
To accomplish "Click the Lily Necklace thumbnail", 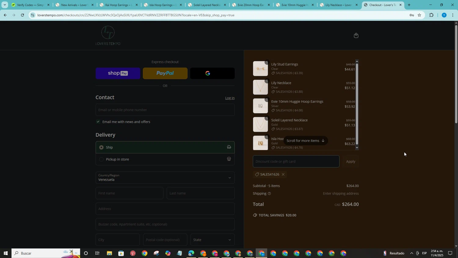I will [260, 87].
